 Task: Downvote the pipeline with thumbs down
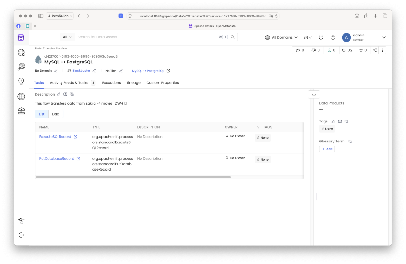[316, 50]
